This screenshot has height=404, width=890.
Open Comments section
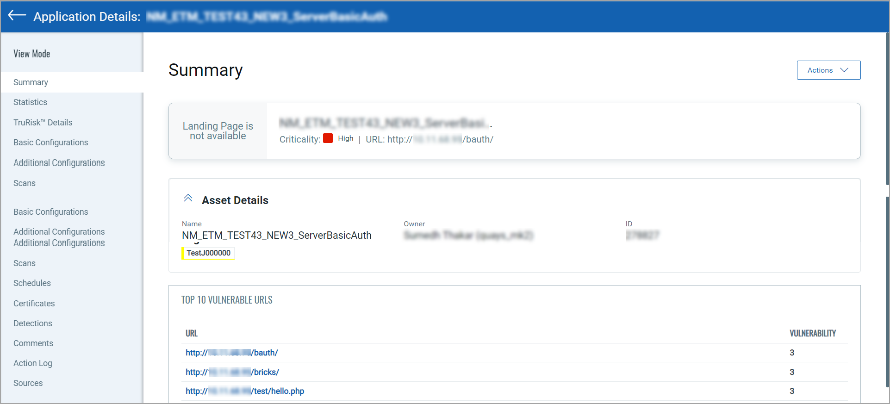(x=33, y=343)
